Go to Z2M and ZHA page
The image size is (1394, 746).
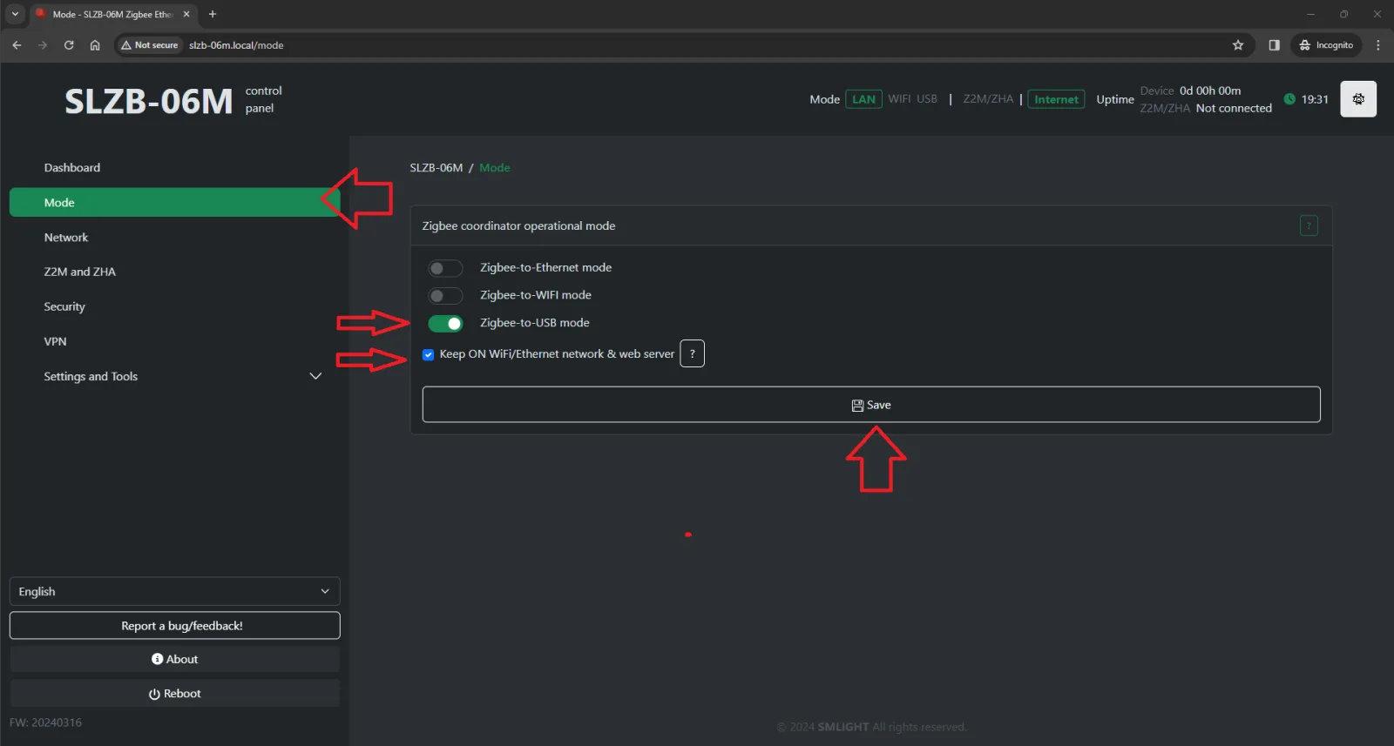(x=80, y=272)
